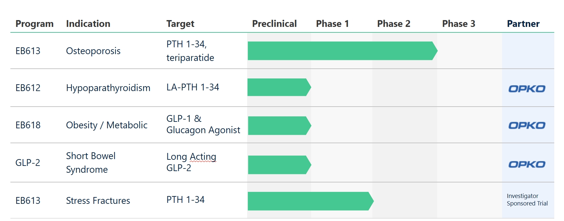Select the Target column header

[180, 24]
